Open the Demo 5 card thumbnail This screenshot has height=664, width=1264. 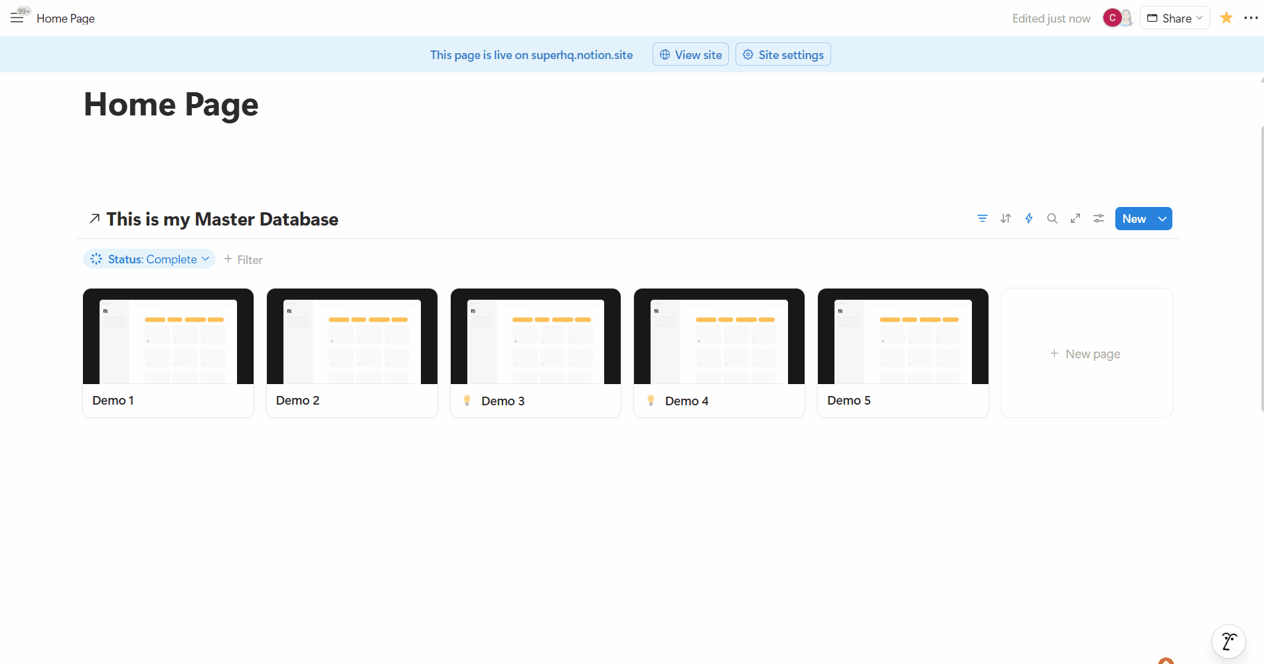pos(903,336)
